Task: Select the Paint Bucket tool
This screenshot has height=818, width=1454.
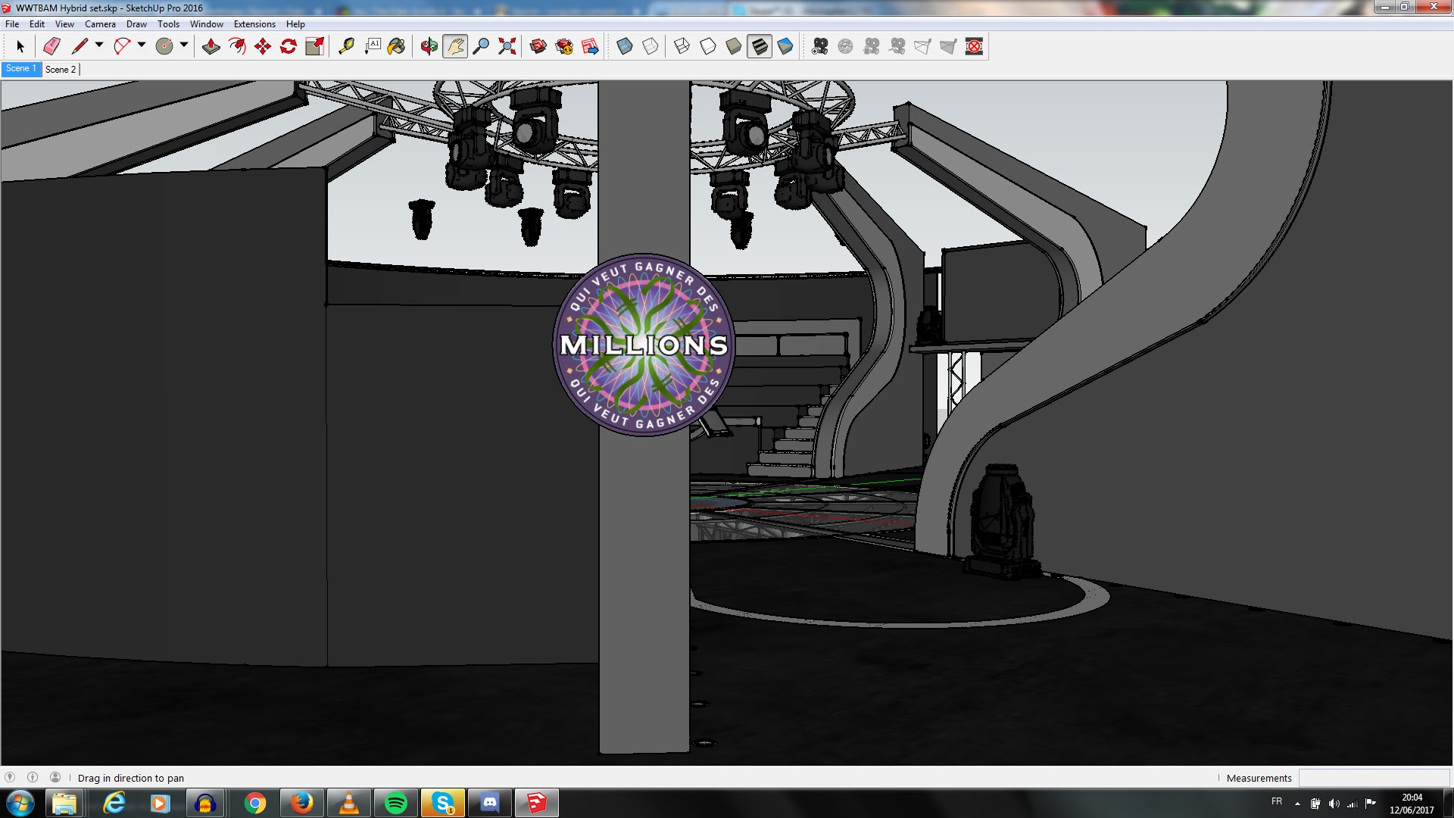Action: tap(396, 47)
